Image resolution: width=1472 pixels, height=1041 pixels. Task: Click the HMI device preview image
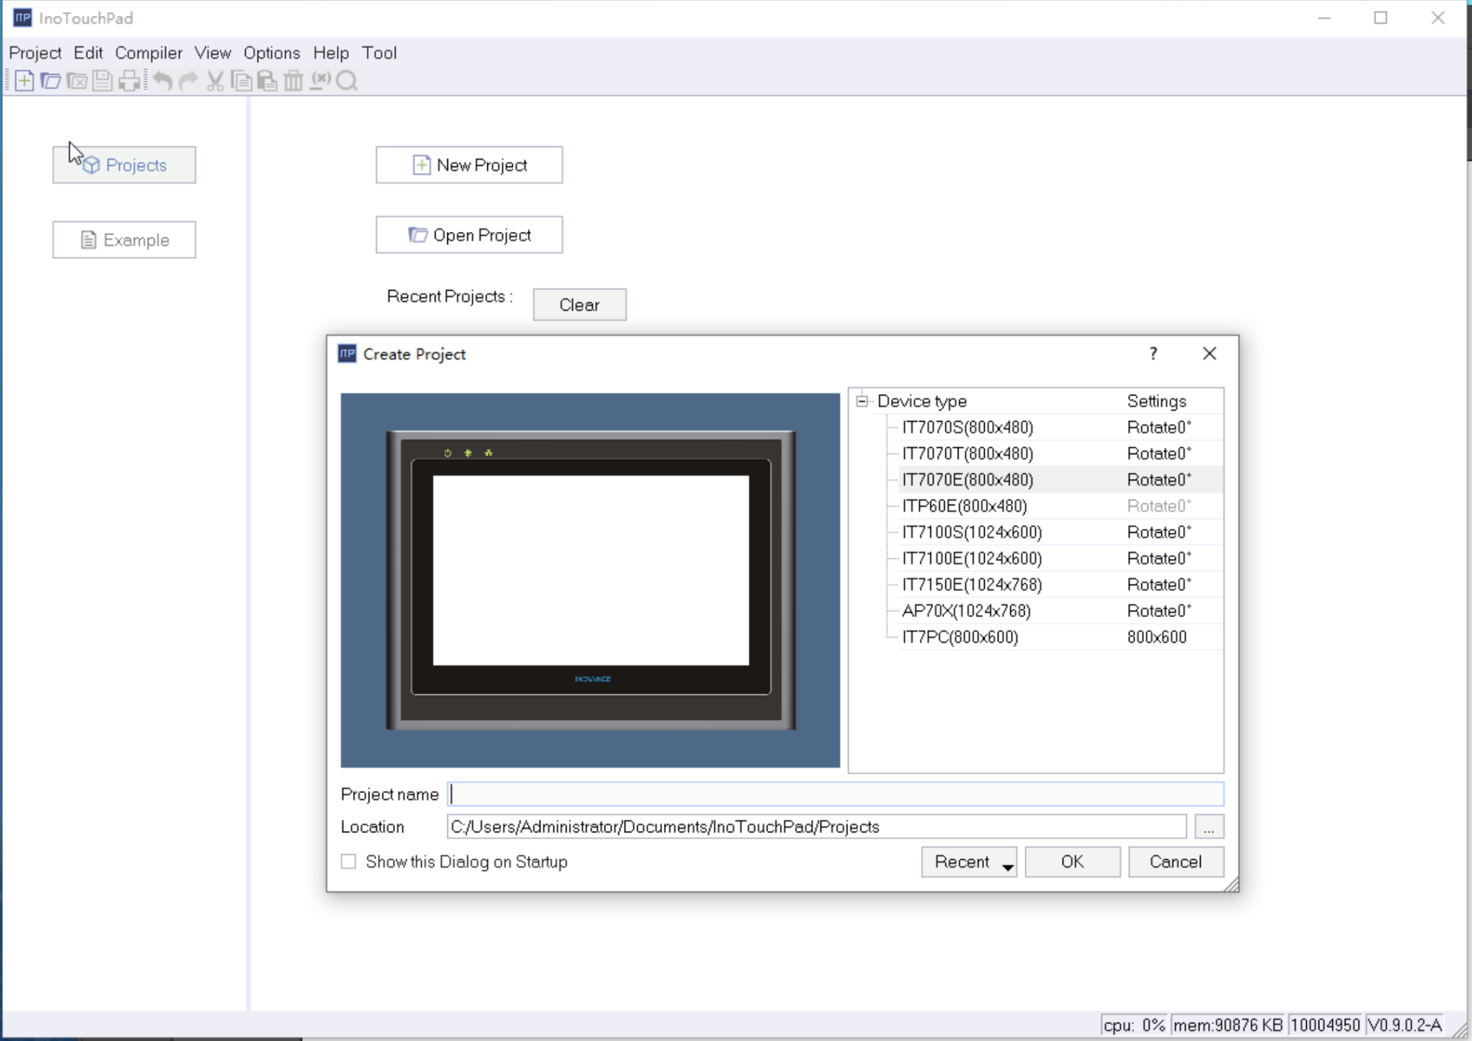[x=591, y=580]
